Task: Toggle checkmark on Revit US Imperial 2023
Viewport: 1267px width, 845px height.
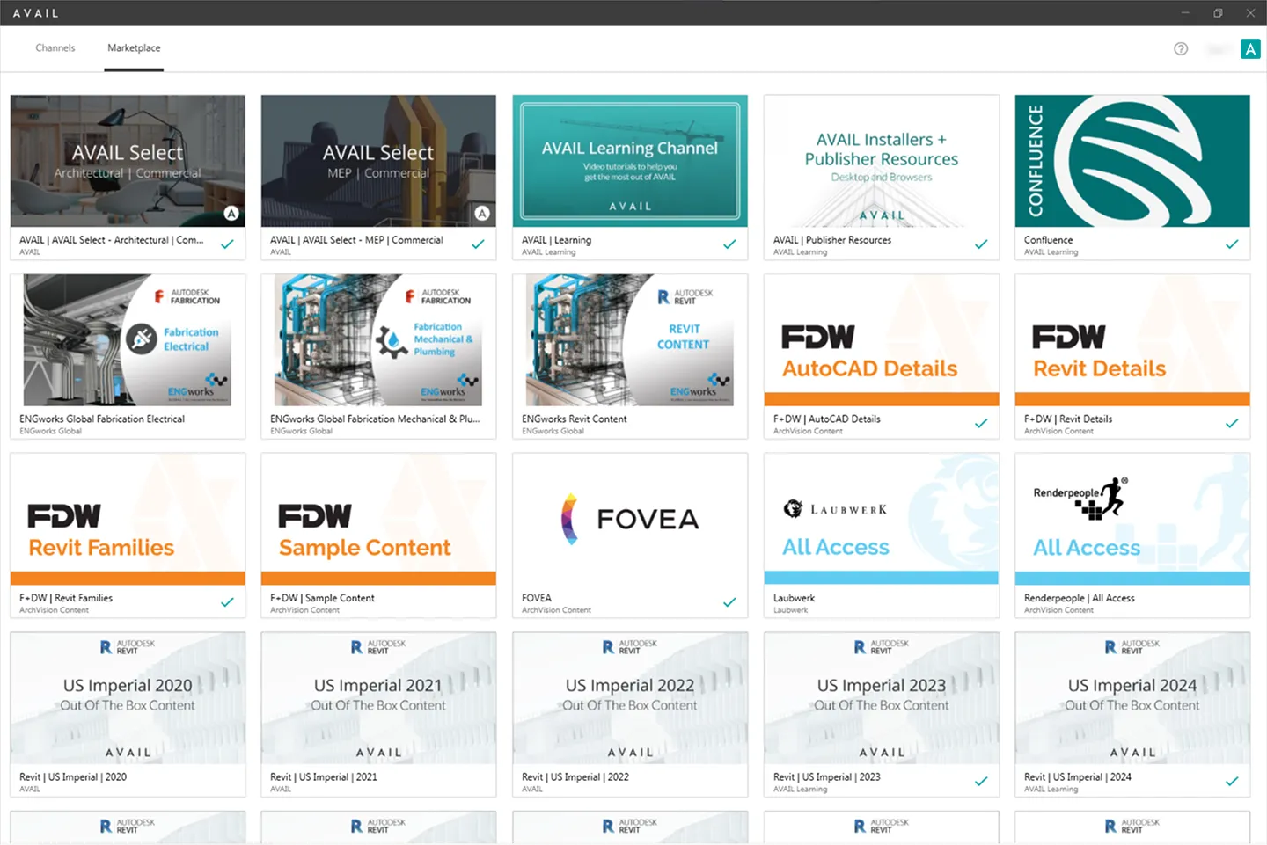Action: (x=981, y=782)
